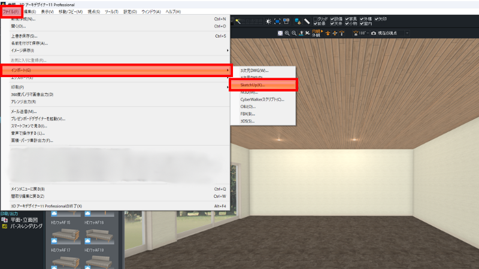This screenshot has width=479, height=269.
Task: Open the ツール(T) menu
Action: pyautogui.click(x=111, y=11)
